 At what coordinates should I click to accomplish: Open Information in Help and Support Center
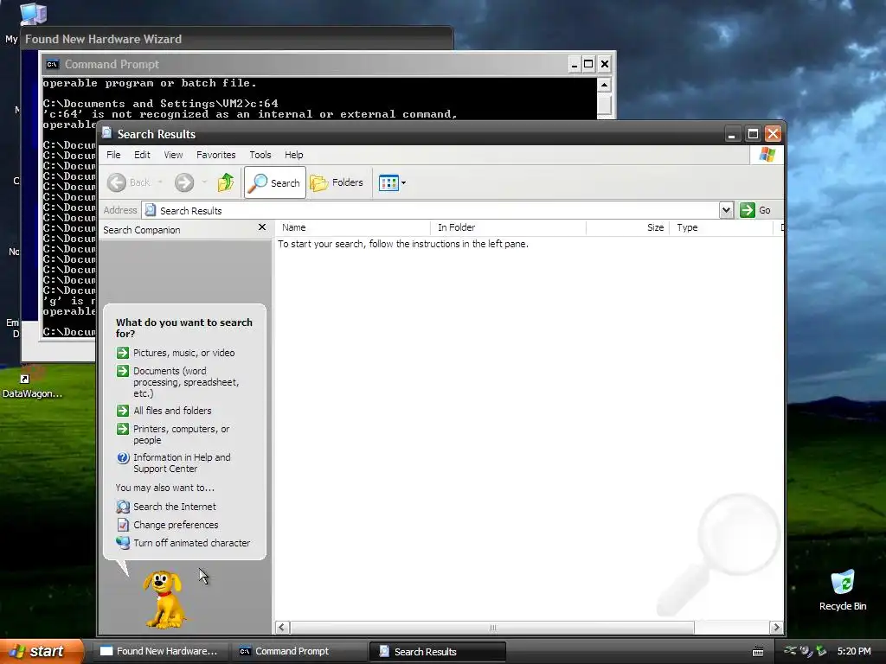[x=182, y=463]
